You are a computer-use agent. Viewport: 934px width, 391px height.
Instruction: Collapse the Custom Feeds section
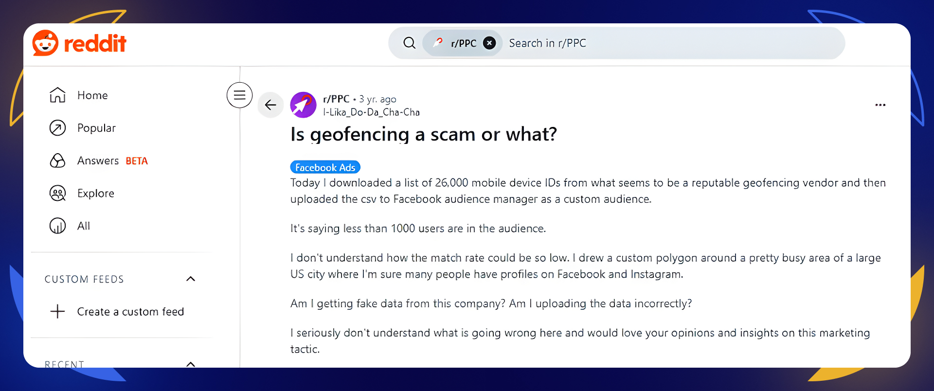pyautogui.click(x=191, y=279)
